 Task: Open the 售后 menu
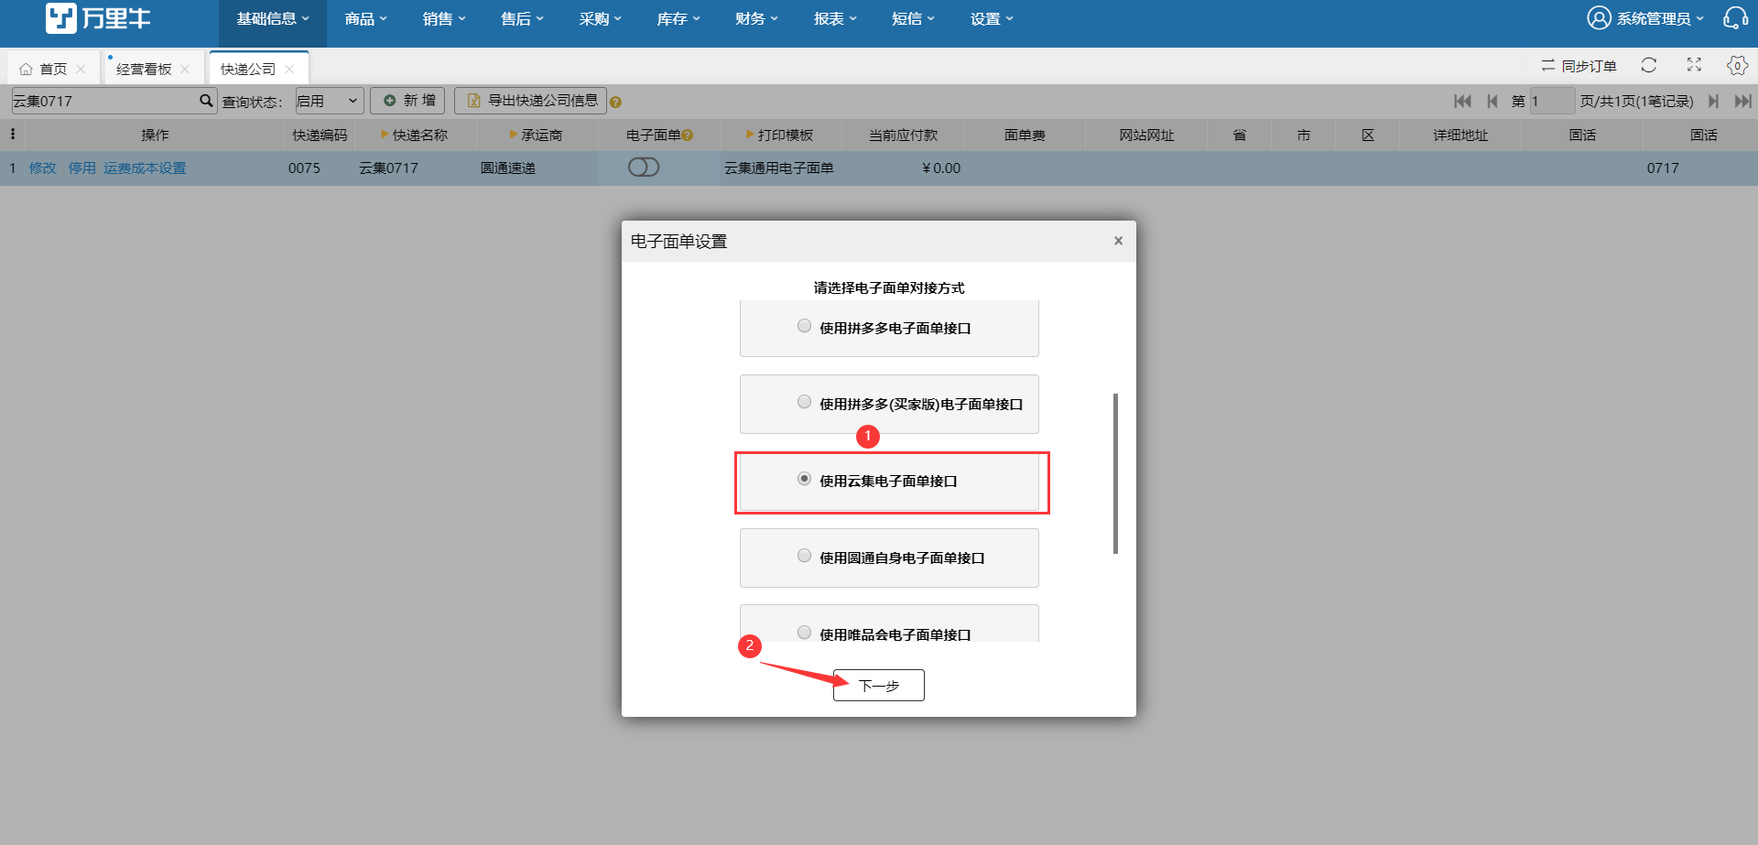pos(522,18)
